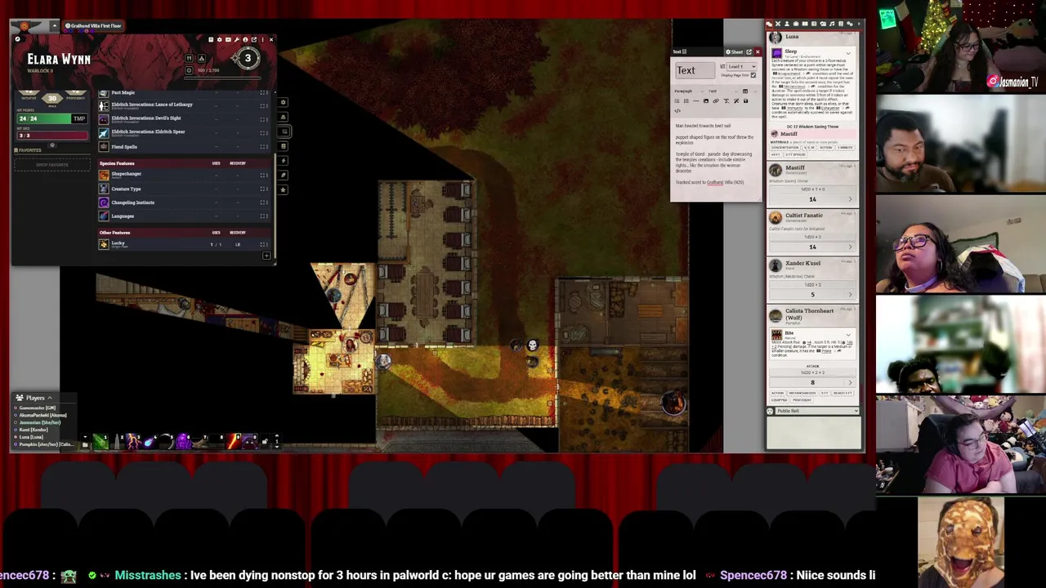1046x588 pixels.
Task: Open the Actors sidebar tab
Action: point(787,24)
